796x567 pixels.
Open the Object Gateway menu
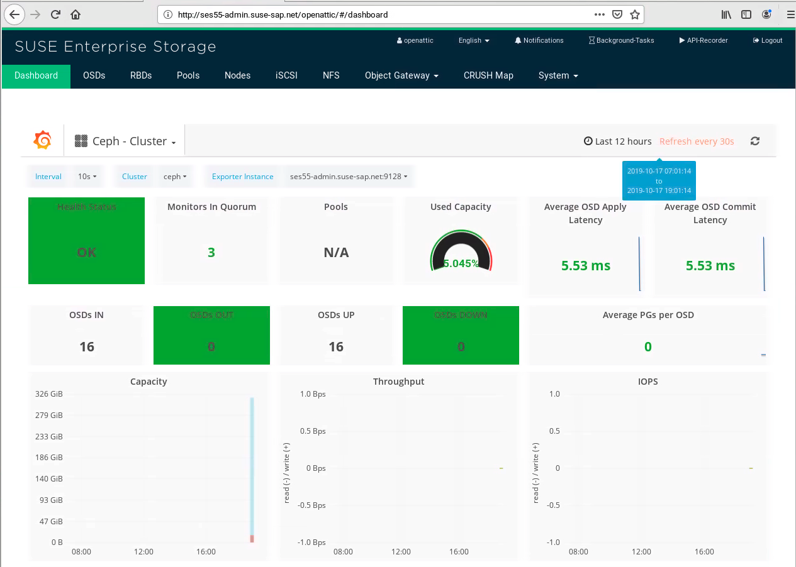(x=401, y=75)
